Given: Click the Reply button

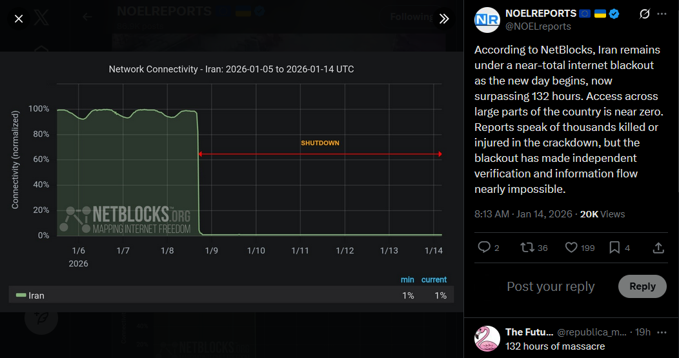Looking at the screenshot, I should (642, 286).
